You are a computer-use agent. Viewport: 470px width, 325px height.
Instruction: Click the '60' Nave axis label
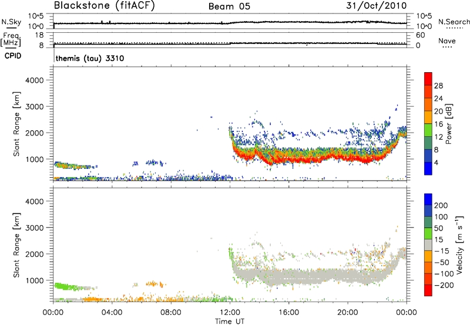pyautogui.click(x=420, y=35)
